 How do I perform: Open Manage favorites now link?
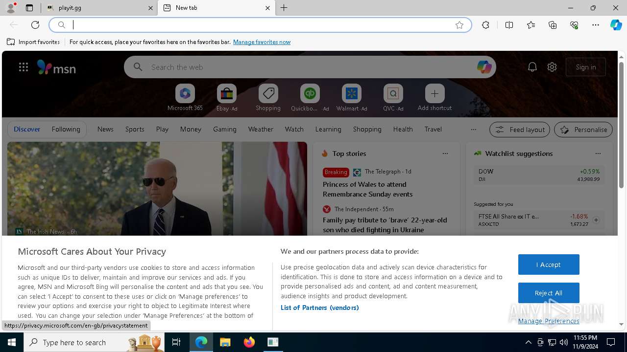point(262,42)
